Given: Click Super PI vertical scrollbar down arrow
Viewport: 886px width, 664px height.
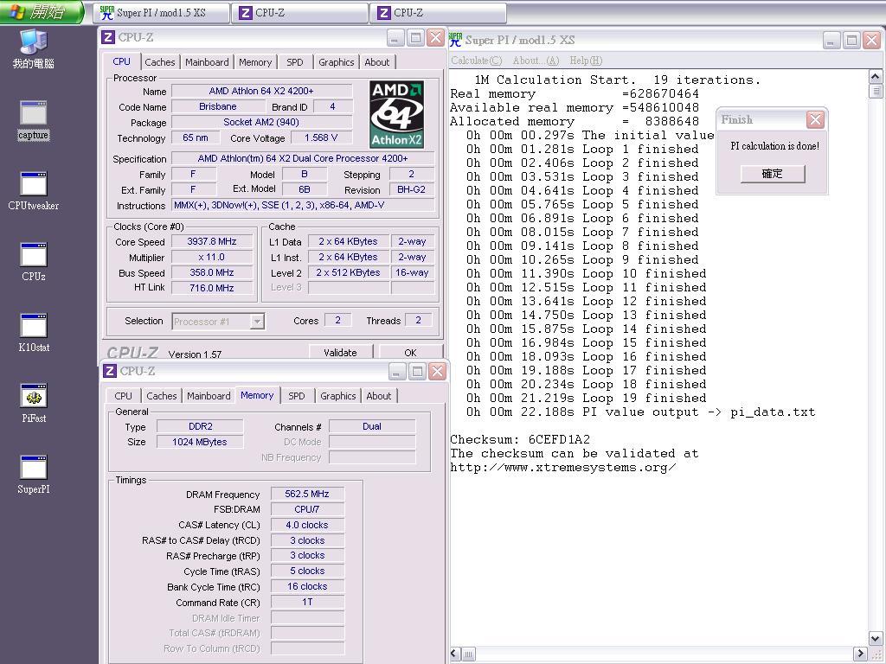Looking at the screenshot, I should [x=876, y=639].
